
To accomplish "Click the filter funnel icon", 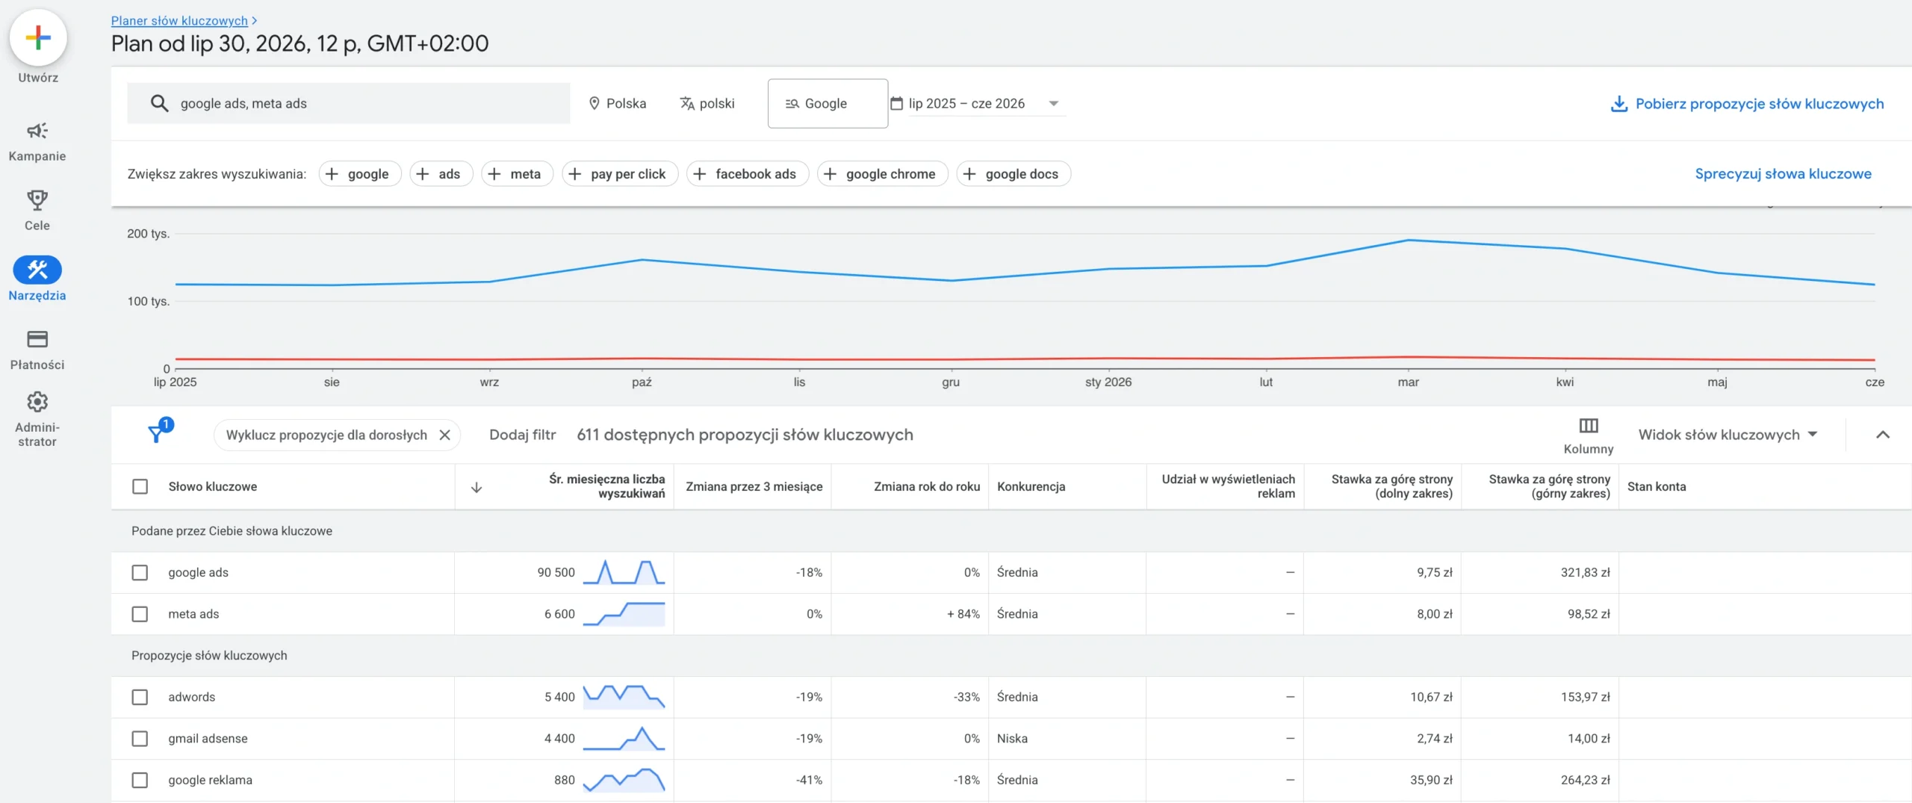I will 157,432.
